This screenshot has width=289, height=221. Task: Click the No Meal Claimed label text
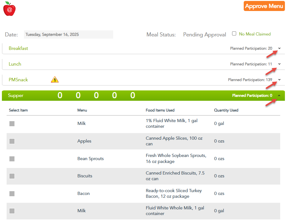pyautogui.click(x=254, y=34)
